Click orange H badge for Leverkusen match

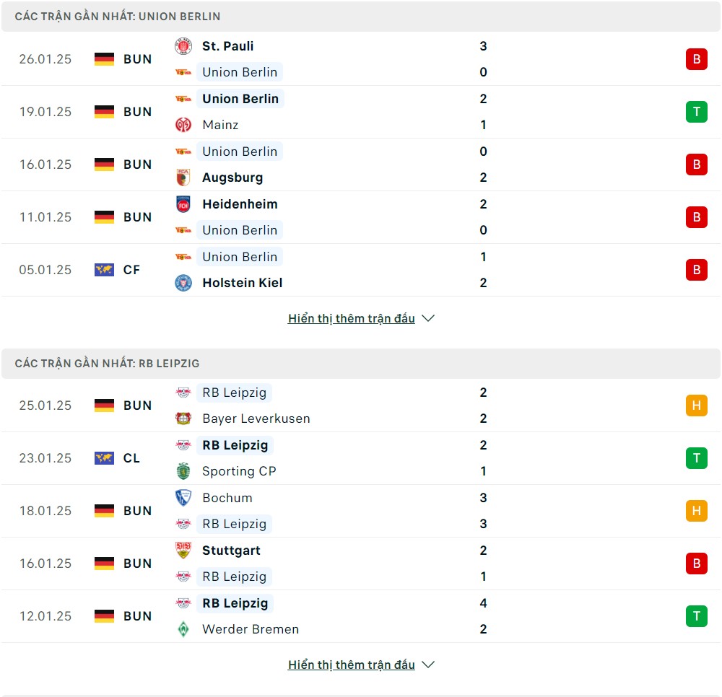(x=696, y=406)
